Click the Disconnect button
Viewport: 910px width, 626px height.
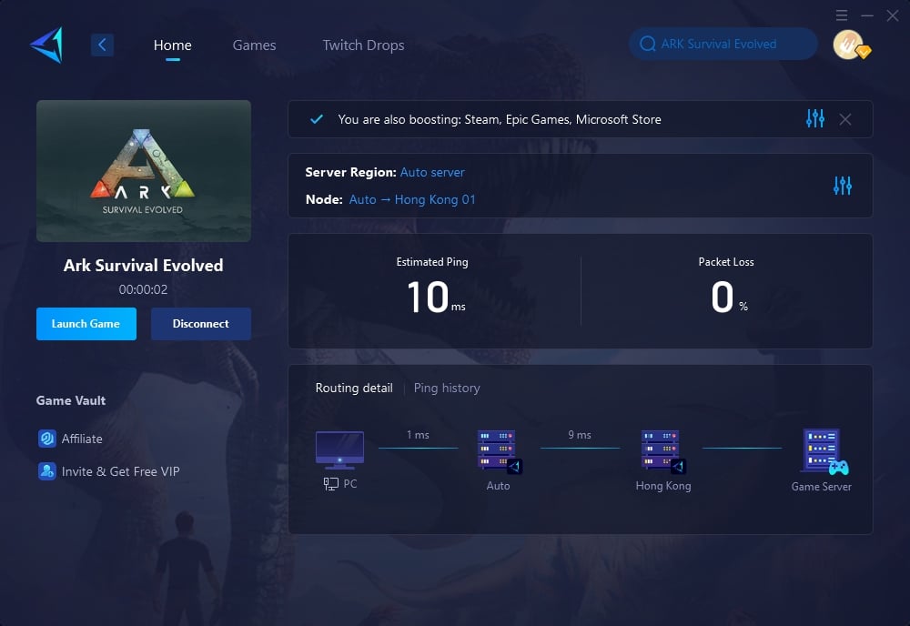point(201,324)
